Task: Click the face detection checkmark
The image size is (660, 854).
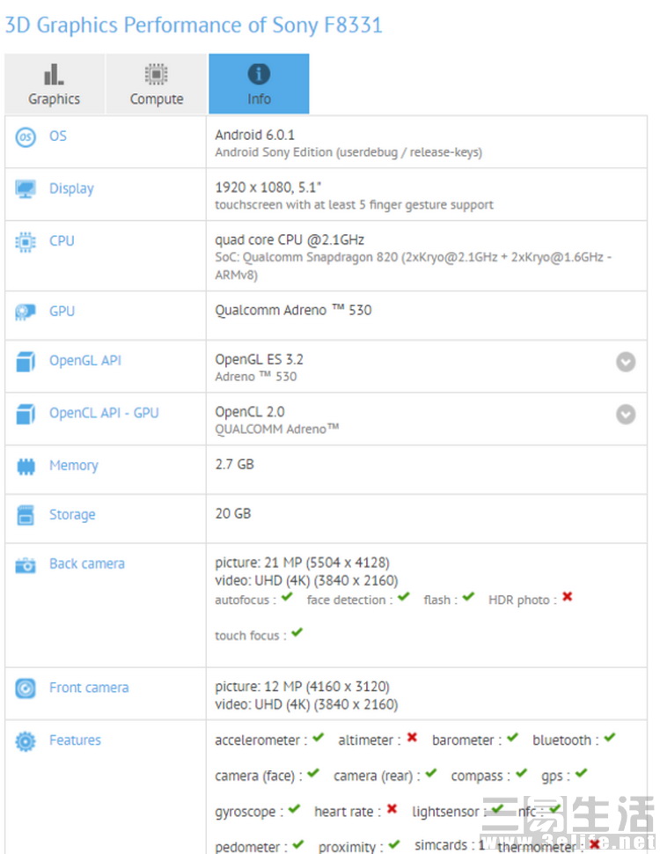Action: (403, 597)
